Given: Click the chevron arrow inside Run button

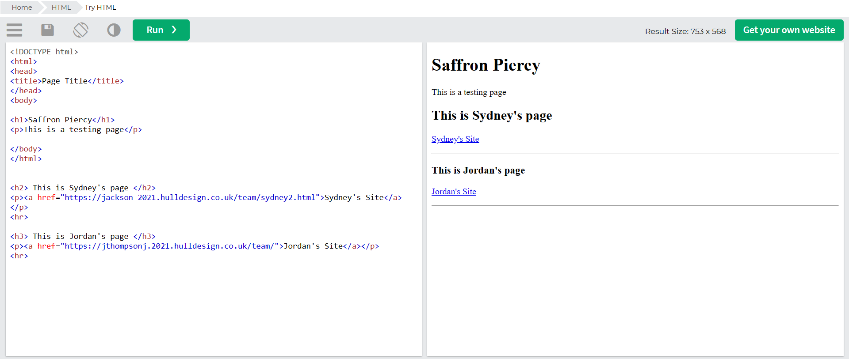Looking at the screenshot, I should point(174,30).
